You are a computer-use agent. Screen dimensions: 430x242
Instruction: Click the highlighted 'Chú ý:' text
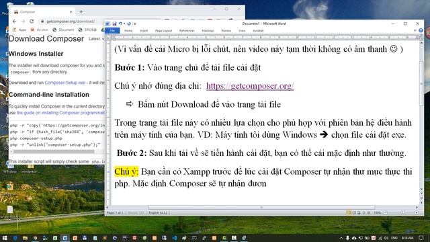[126, 172]
